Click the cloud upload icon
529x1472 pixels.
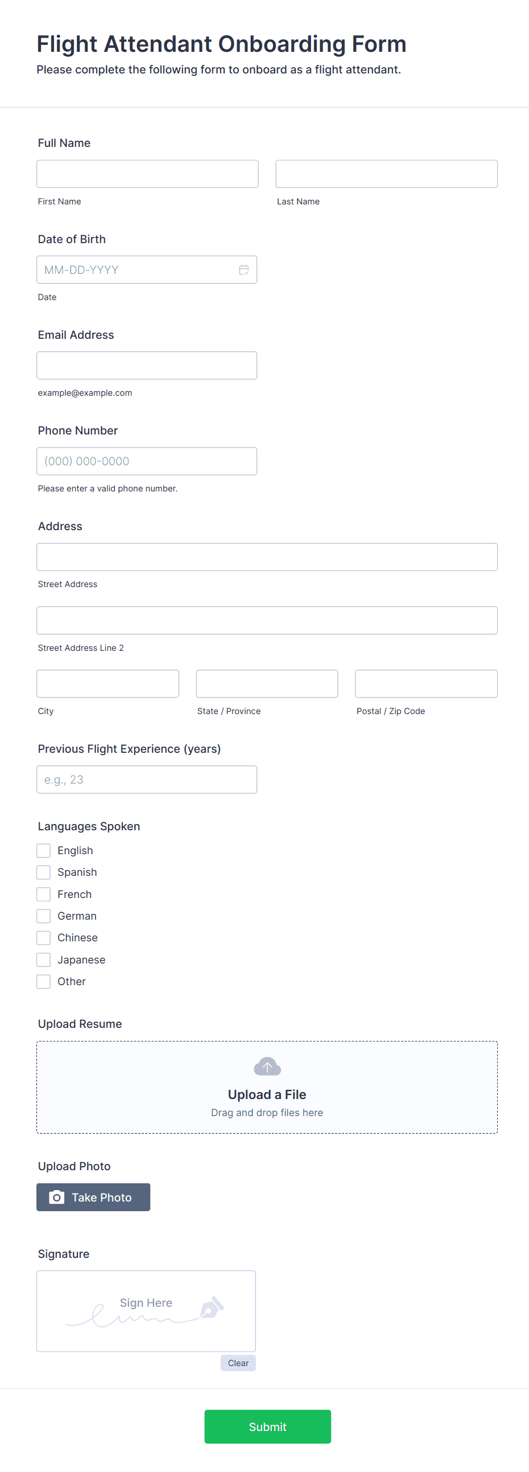(267, 1067)
